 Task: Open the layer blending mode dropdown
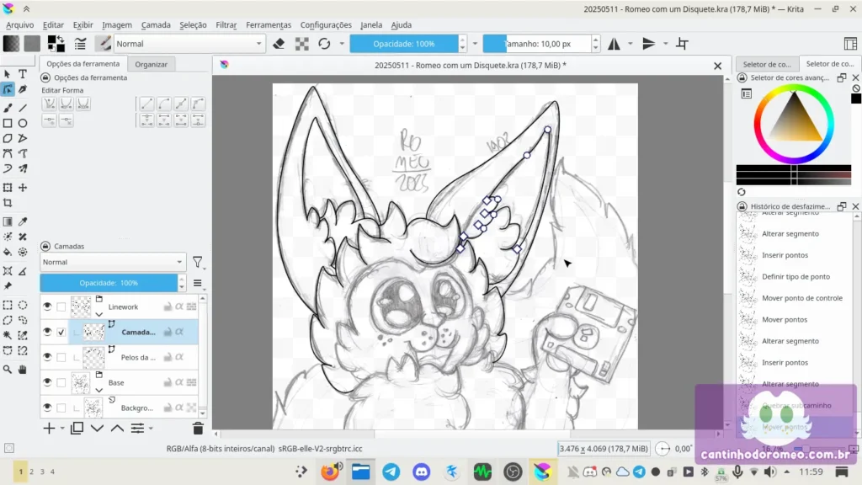point(113,263)
